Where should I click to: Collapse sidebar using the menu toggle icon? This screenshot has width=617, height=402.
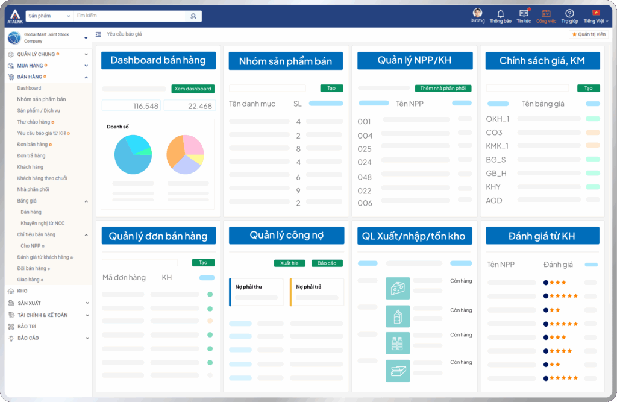99,34
